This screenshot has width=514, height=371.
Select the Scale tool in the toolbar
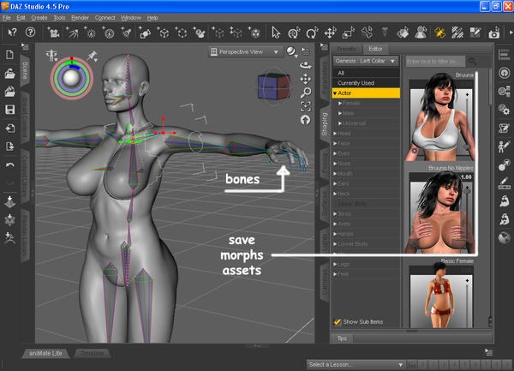point(348,33)
